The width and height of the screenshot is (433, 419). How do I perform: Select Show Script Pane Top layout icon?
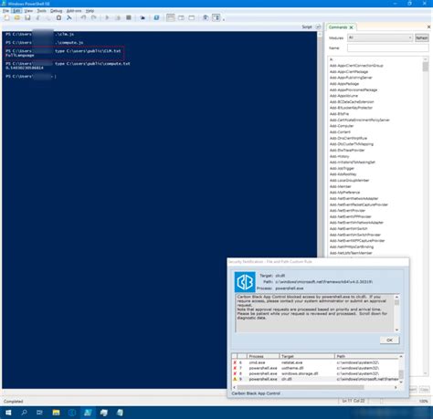[171, 18]
